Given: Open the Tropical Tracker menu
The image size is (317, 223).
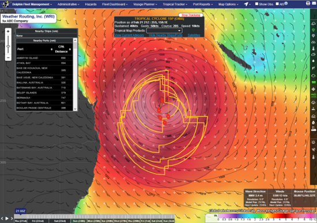Looking at the screenshot, I should (x=175, y=4).
